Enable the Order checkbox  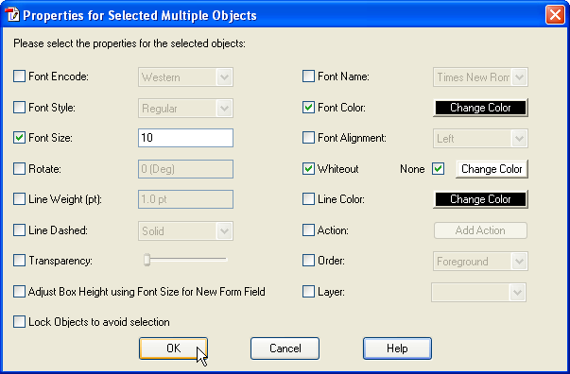tap(308, 261)
